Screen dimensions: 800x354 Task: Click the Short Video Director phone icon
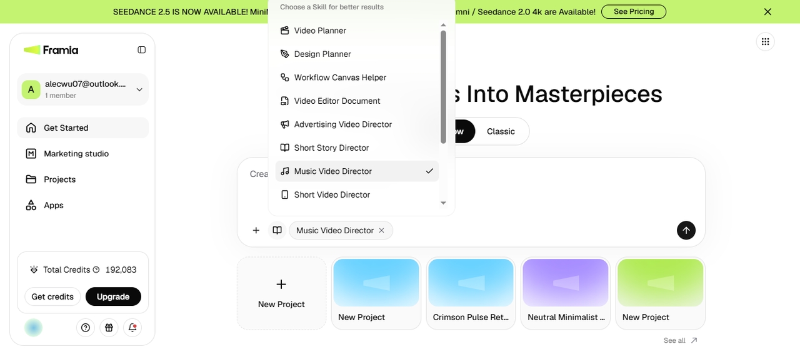tap(284, 195)
